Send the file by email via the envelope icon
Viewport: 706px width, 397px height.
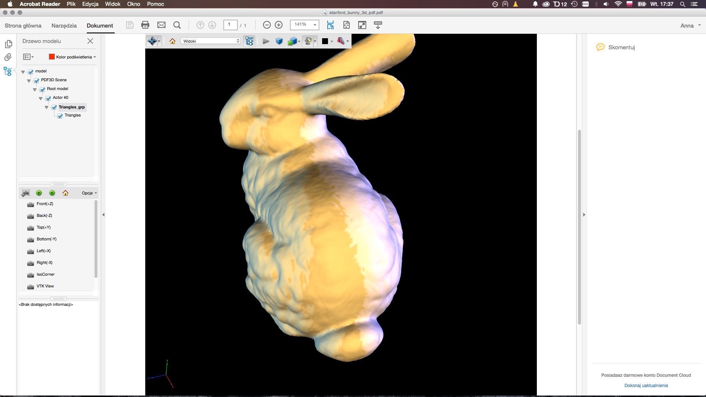[x=161, y=25]
